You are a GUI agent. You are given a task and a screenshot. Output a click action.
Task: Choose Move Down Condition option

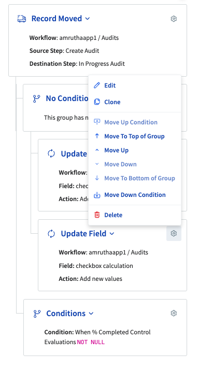135,195
